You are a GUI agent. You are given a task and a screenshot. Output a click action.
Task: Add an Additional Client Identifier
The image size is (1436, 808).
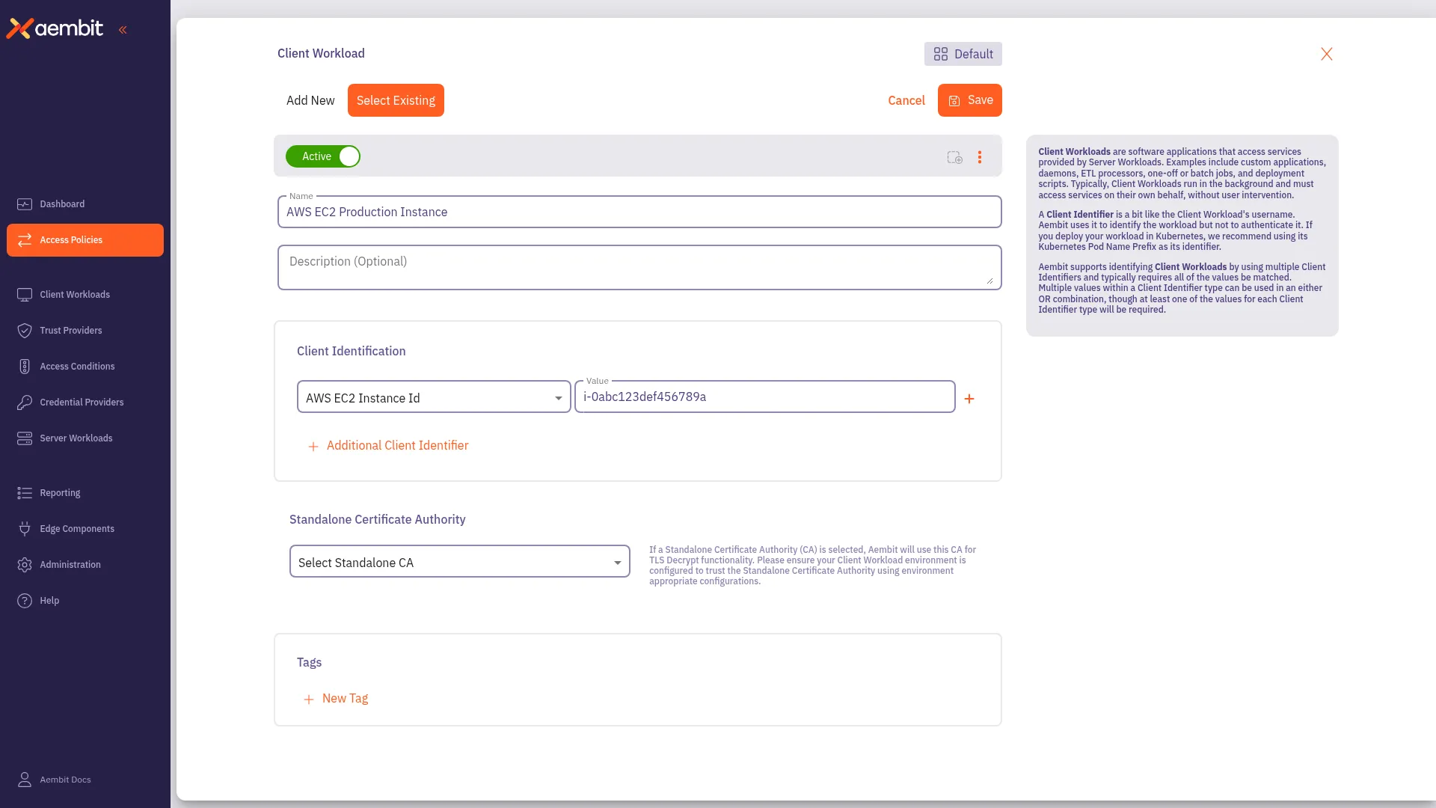coord(387,446)
